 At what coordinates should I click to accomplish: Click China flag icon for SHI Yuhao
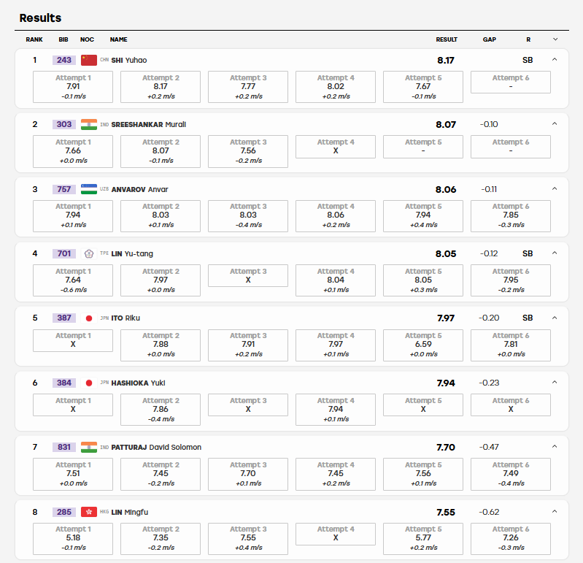point(89,60)
